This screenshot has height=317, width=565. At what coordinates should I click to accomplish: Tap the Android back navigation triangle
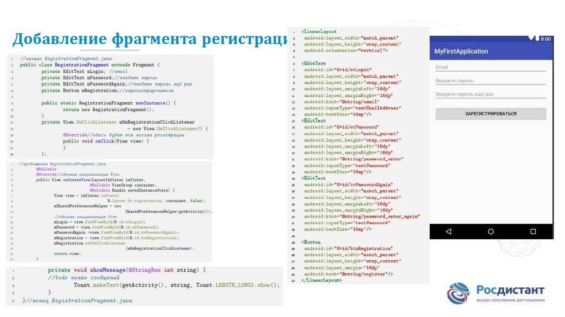pyautogui.click(x=449, y=231)
